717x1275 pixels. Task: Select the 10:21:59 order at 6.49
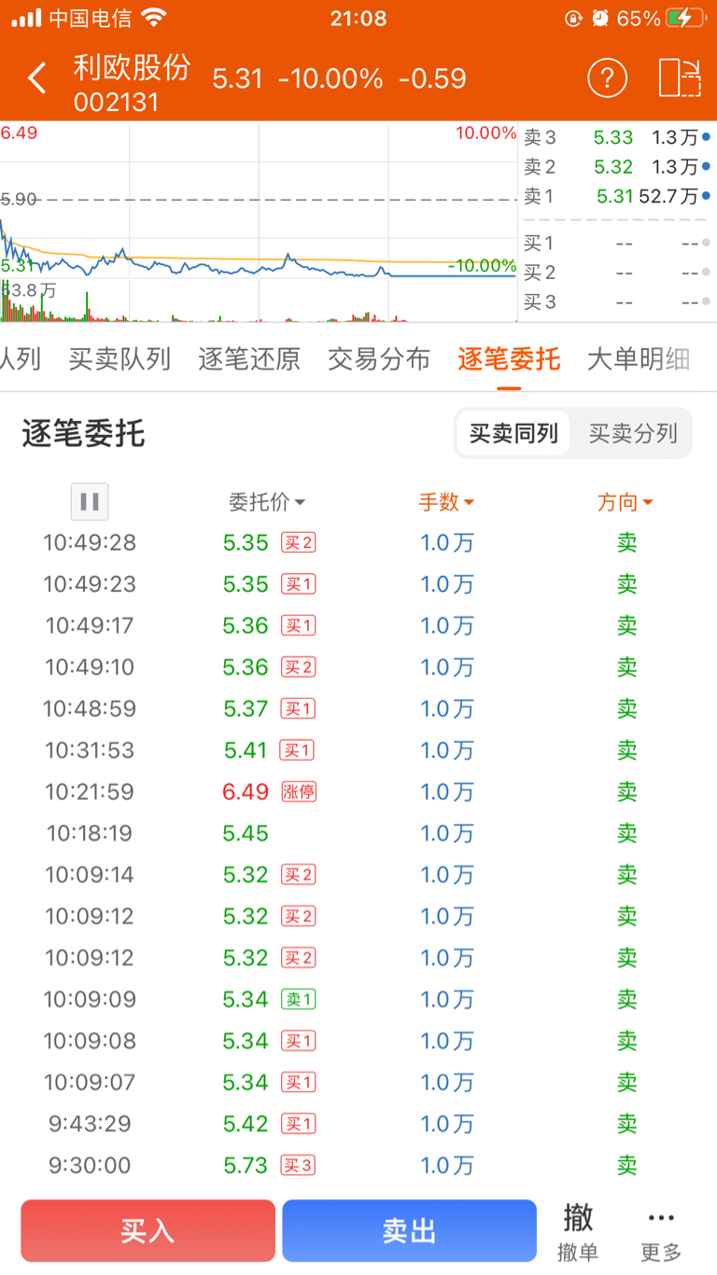pyautogui.click(x=358, y=792)
